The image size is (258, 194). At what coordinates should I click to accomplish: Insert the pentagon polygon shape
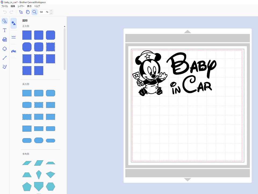tap(27, 186)
